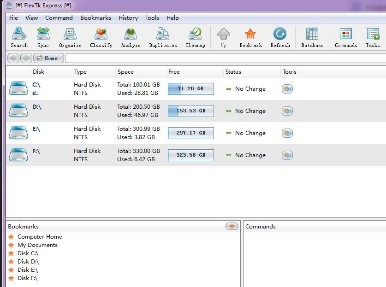Open the Organize files tool
Screen dimensions: 386x287
(x=70, y=37)
